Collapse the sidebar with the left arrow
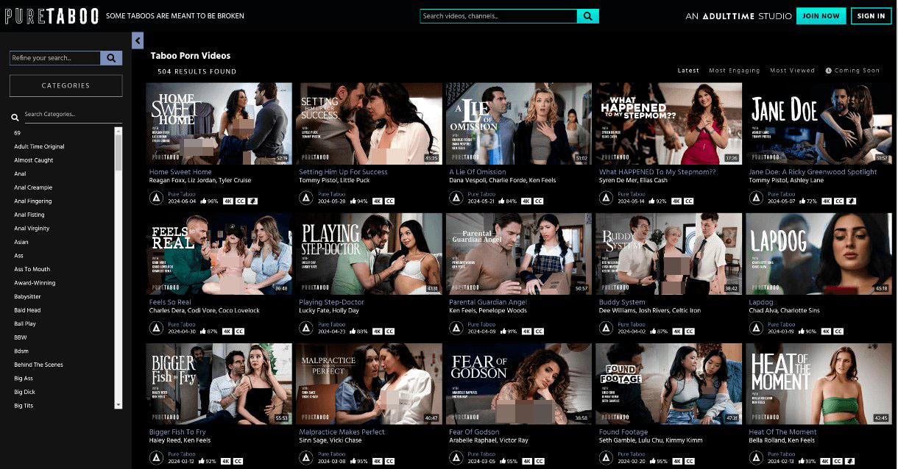 tap(138, 41)
